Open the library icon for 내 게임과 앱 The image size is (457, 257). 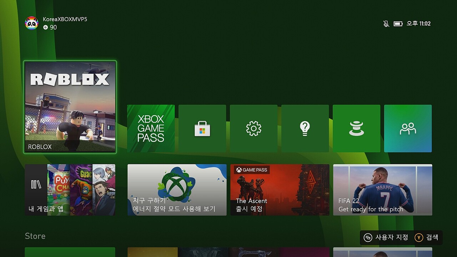click(x=36, y=185)
